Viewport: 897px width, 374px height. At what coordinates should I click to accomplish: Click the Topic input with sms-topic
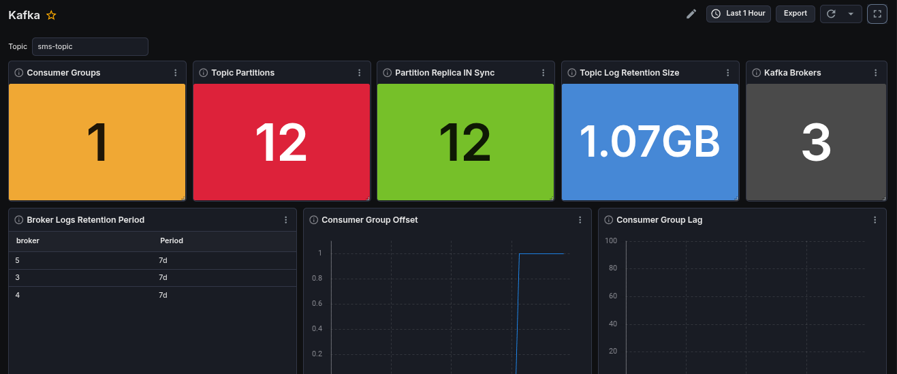click(x=90, y=46)
